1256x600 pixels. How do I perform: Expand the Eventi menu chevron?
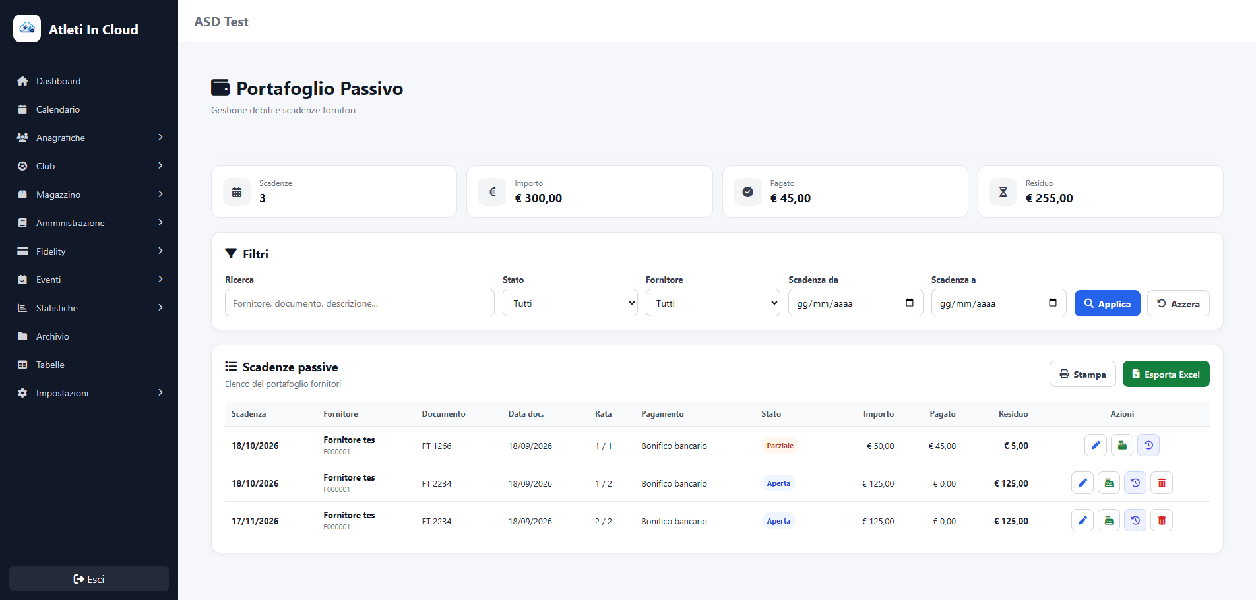(160, 279)
